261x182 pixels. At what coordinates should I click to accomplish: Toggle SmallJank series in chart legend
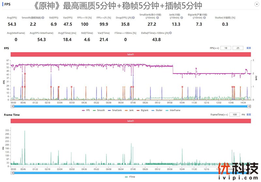click(x=115, y=110)
